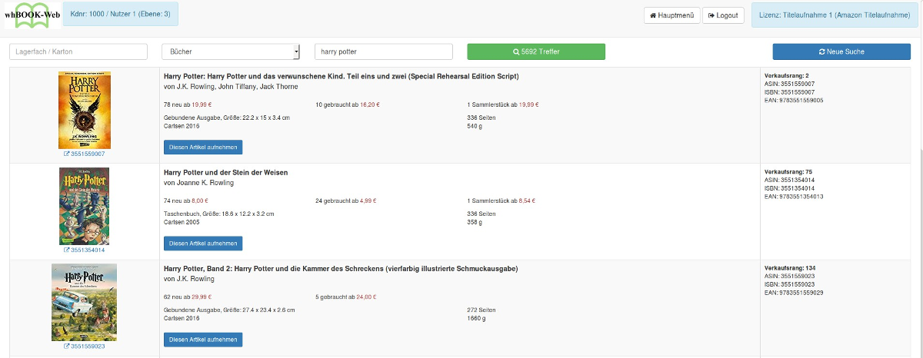Follow the 3551559007 external link
This screenshot has height=358, width=923.
[85, 154]
